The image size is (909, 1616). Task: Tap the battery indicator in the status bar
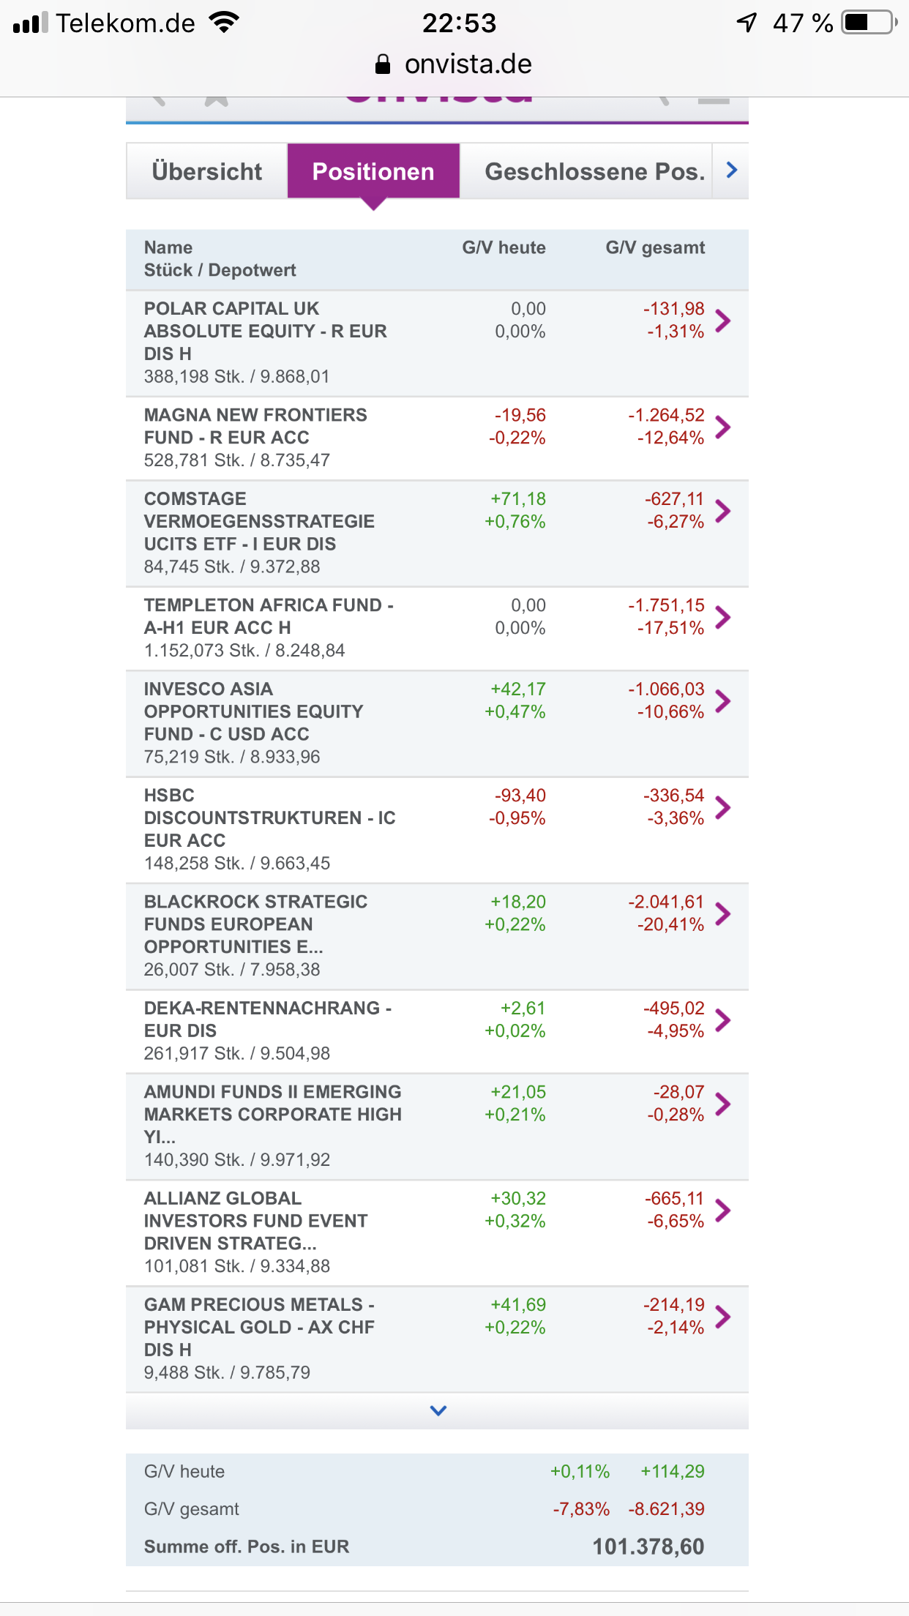(x=869, y=23)
